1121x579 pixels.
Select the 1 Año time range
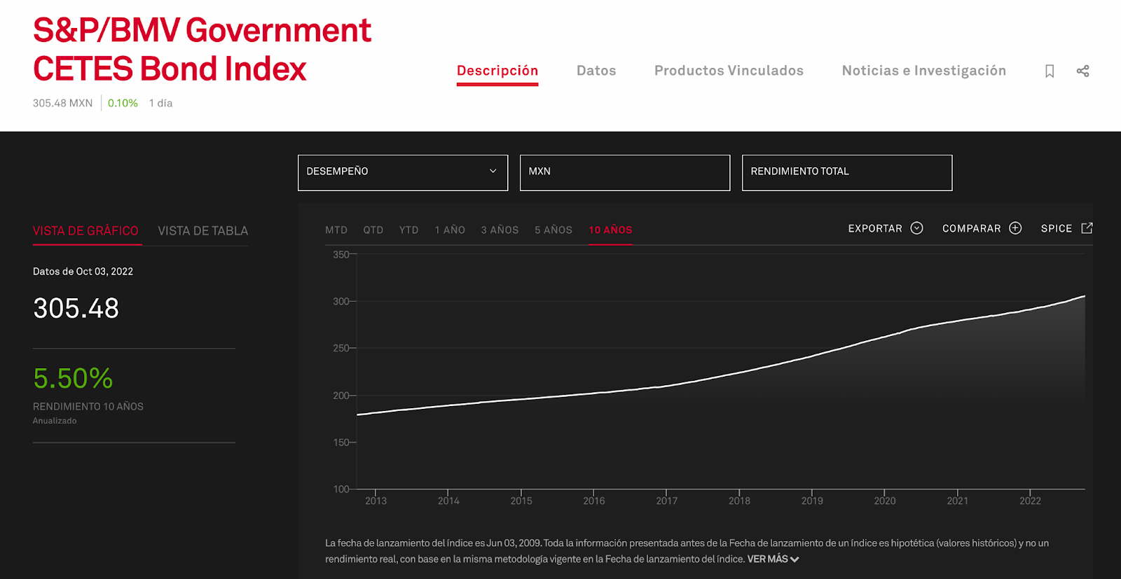click(x=450, y=230)
